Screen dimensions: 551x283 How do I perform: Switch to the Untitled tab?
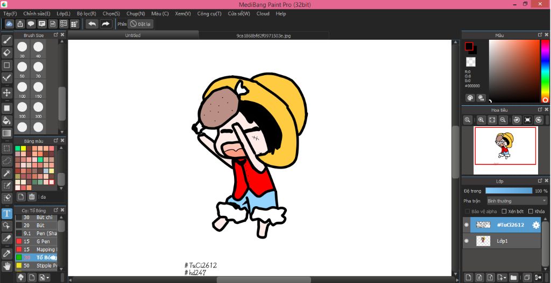point(133,35)
